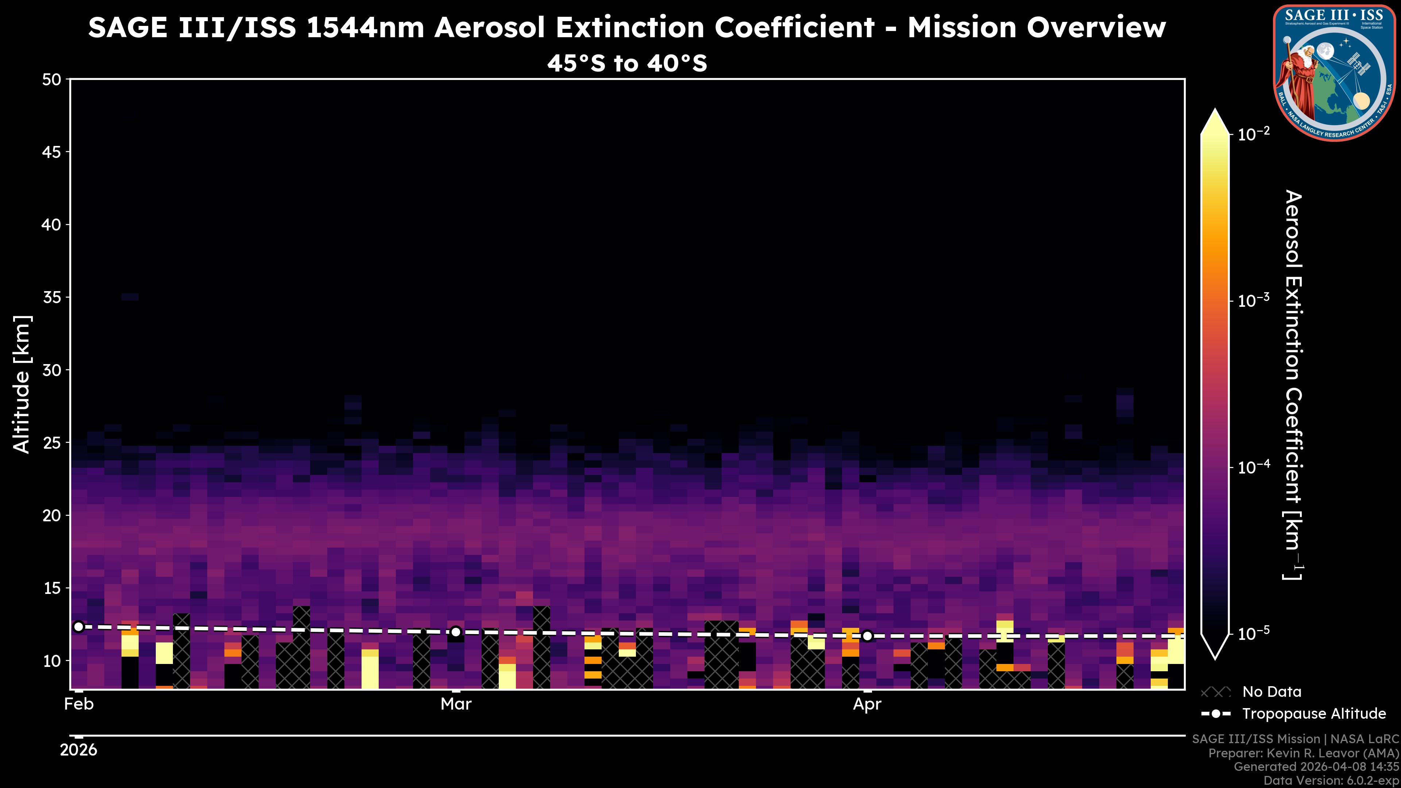1401x788 pixels.
Task: Click the Apr x-axis tick label
Action: (x=867, y=704)
